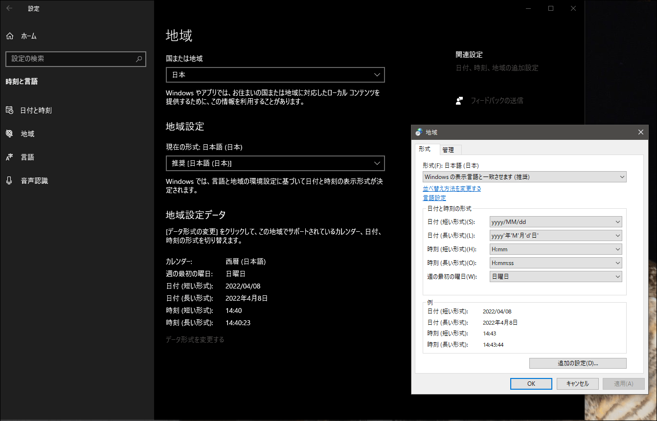Click the search magnifier icon
Image resolution: width=657 pixels, height=421 pixels.
tap(139, 59)
